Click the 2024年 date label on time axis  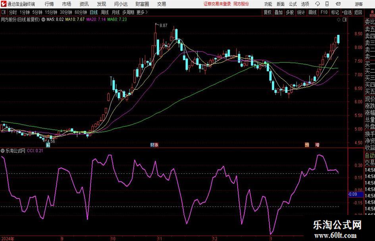coord(8,239)
